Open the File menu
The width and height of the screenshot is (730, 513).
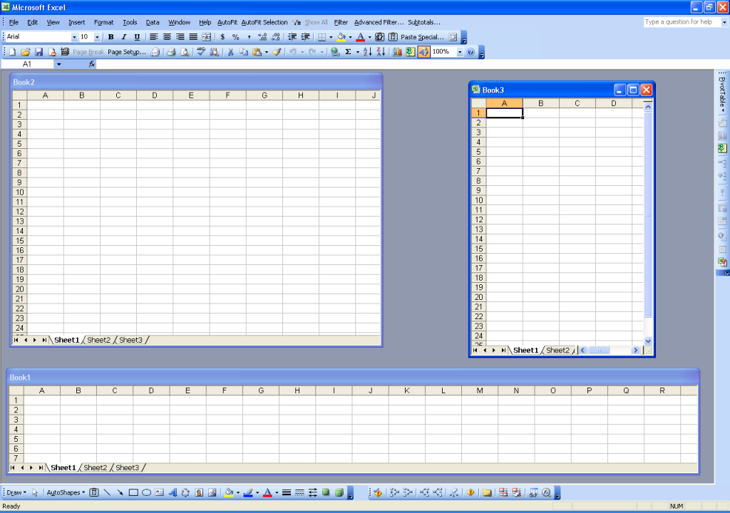pos(14,22)
